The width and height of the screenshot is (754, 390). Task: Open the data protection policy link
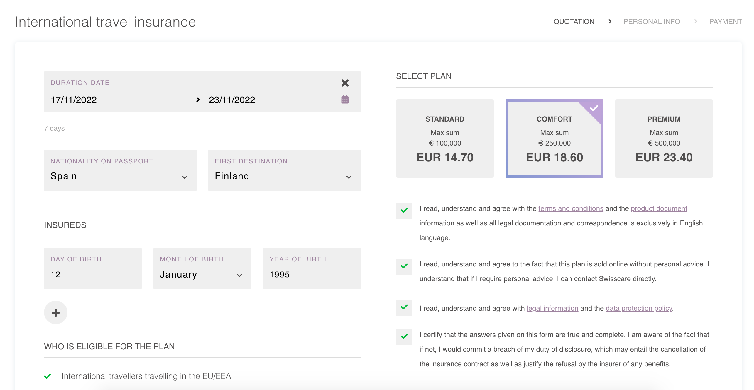639,308
